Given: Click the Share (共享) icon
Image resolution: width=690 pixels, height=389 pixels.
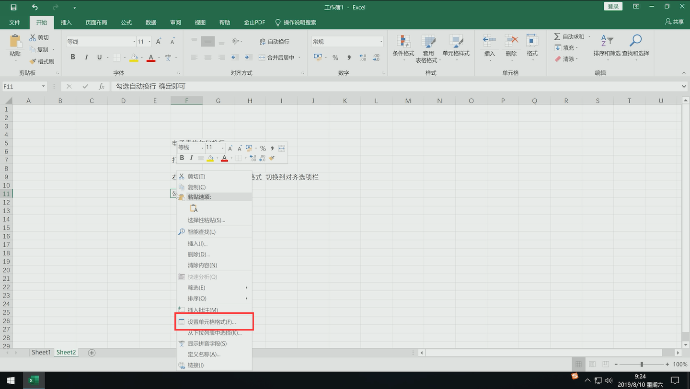Looking at the screenshot, I should 675,22.
